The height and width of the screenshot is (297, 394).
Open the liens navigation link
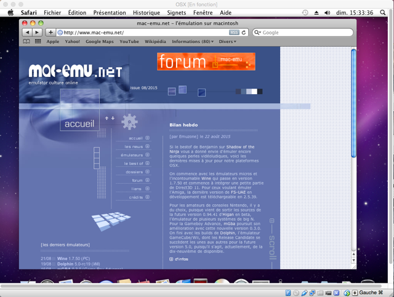click(x=136, y=189)
